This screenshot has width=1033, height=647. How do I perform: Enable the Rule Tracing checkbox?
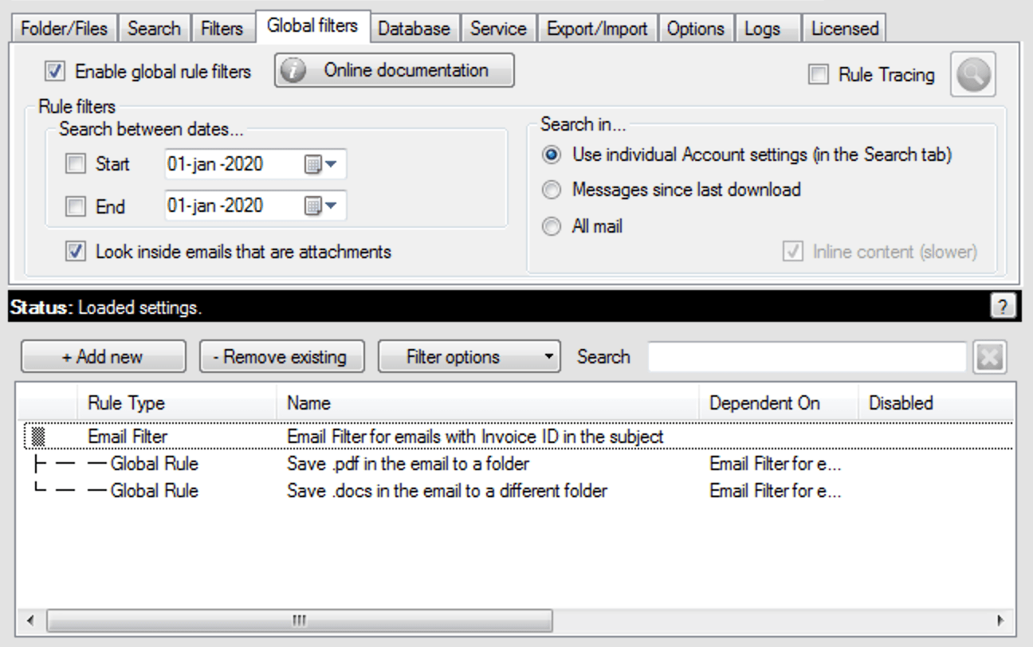pos(818,75)
